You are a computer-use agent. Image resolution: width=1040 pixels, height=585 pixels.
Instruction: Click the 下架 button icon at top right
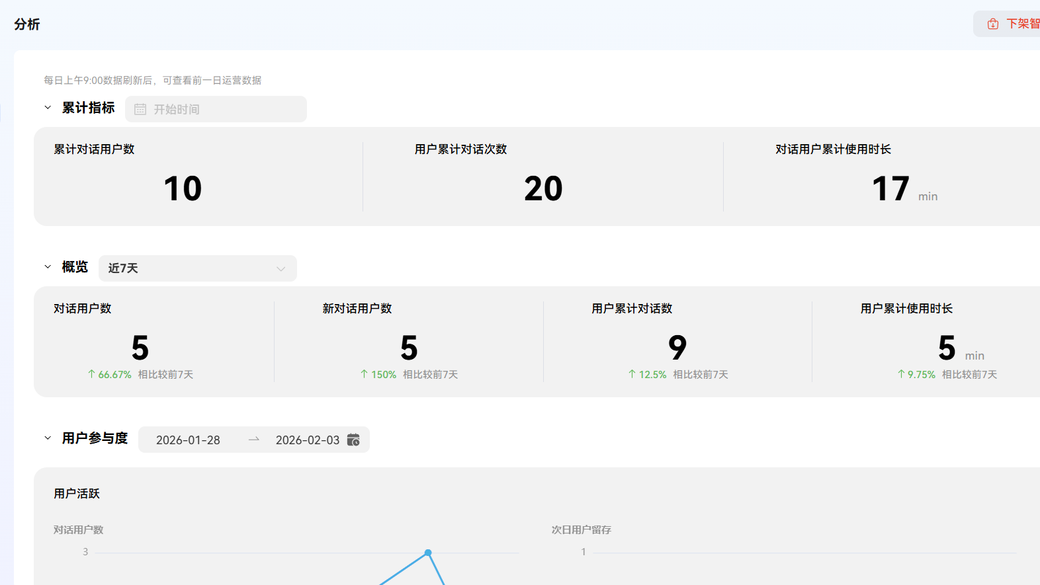point(992,24)
